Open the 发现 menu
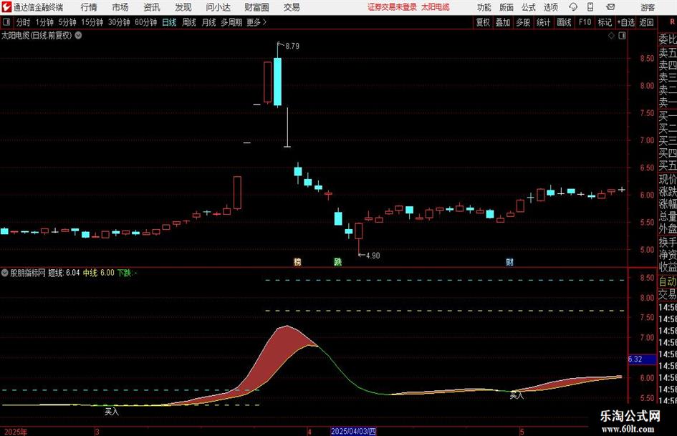677x436 pixels. pos(183,7)
